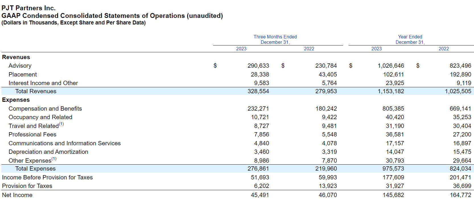Click the Placement row label

(x=23, y=74)
